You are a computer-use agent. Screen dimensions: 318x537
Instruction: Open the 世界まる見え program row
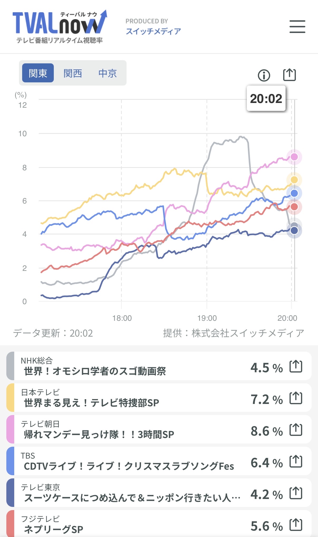pos(132,398)
